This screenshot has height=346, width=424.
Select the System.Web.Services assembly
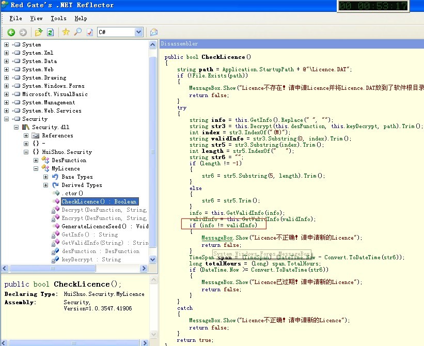(x=52, y=111)
